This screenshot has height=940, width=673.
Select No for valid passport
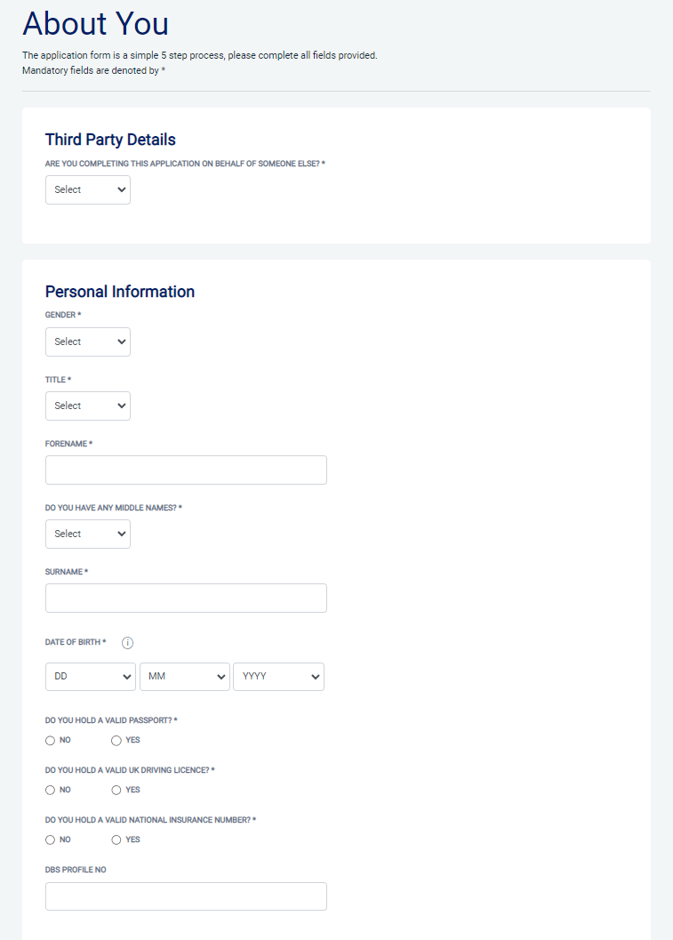click(51, 740)
